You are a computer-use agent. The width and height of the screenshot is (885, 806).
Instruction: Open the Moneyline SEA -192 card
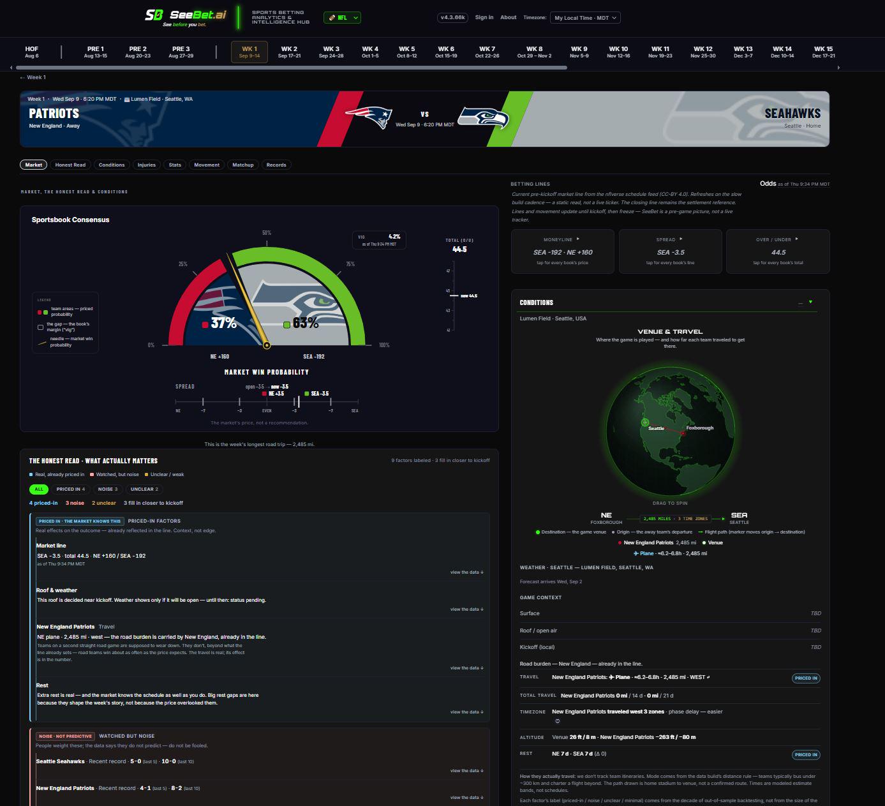[x=563, y=251]
